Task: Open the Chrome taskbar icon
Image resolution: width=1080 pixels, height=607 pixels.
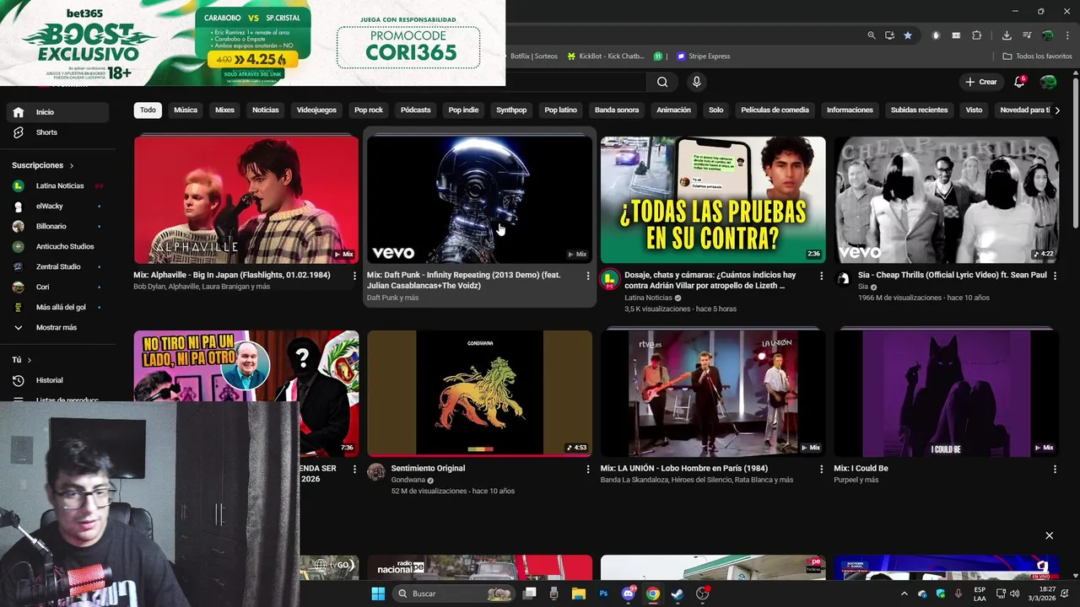Action: point(652,594)
